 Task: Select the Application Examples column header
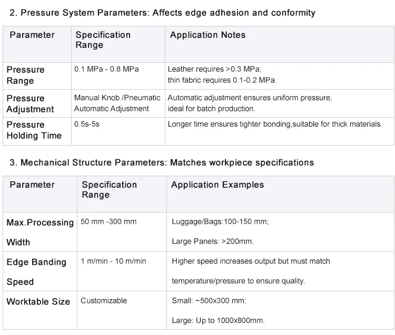[218, 185]
